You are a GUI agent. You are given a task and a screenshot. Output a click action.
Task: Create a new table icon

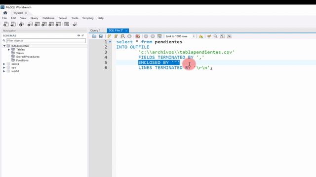(x=37, y=24)
